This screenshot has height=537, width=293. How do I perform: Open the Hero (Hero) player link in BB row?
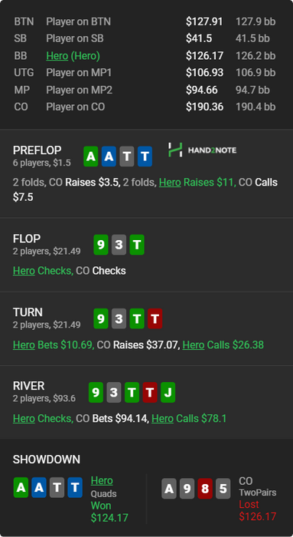[x=73, y=55]
